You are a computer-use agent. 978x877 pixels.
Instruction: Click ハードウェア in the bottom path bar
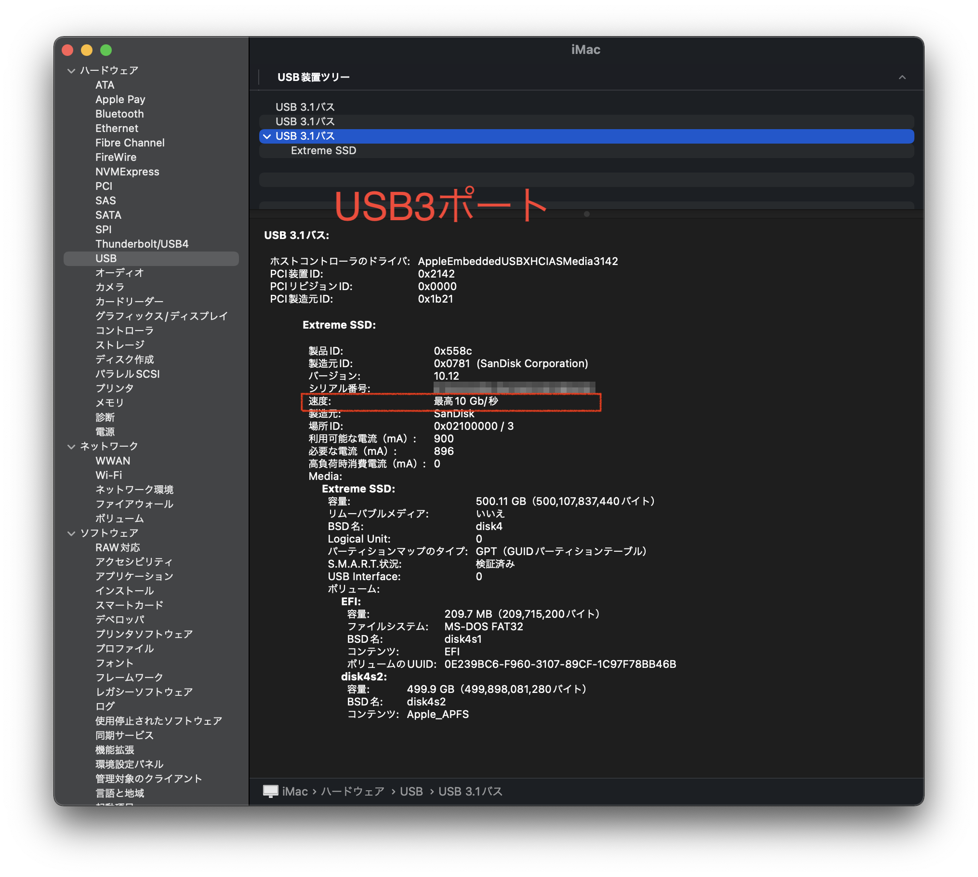pyautogui.click(x=353, y=791)
